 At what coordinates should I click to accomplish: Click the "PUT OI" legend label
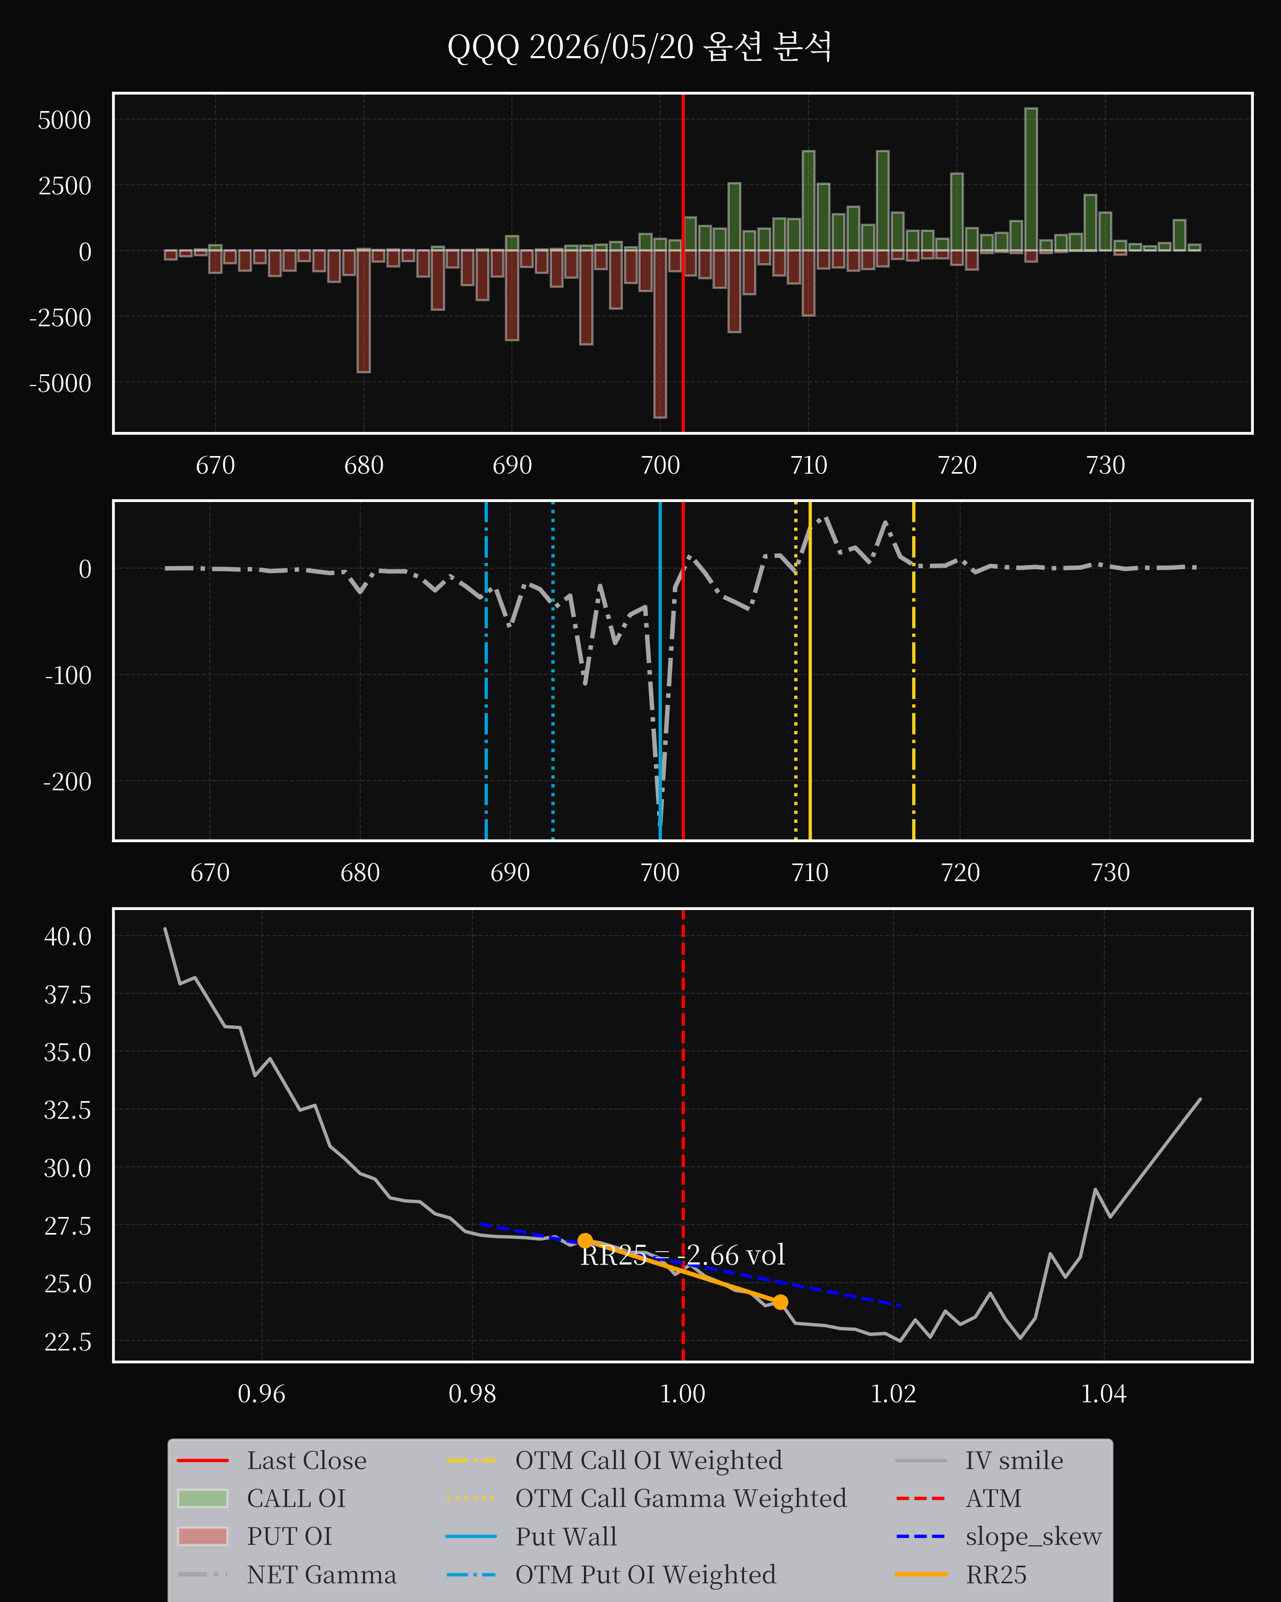pos(290,1536)
